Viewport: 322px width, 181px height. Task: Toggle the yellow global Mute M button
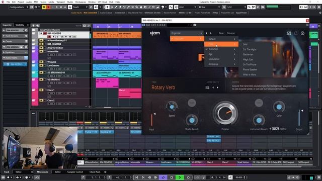pos(44,7)
